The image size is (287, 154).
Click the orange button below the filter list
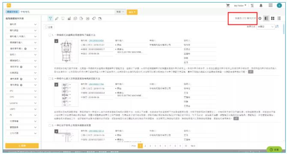pos(22,145)
